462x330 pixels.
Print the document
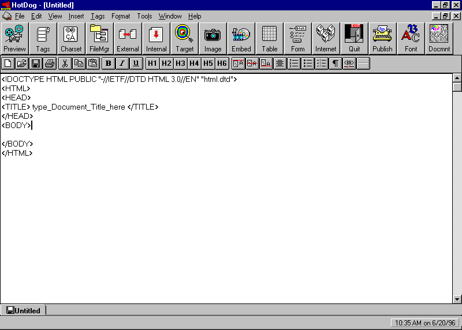[50, 63]
